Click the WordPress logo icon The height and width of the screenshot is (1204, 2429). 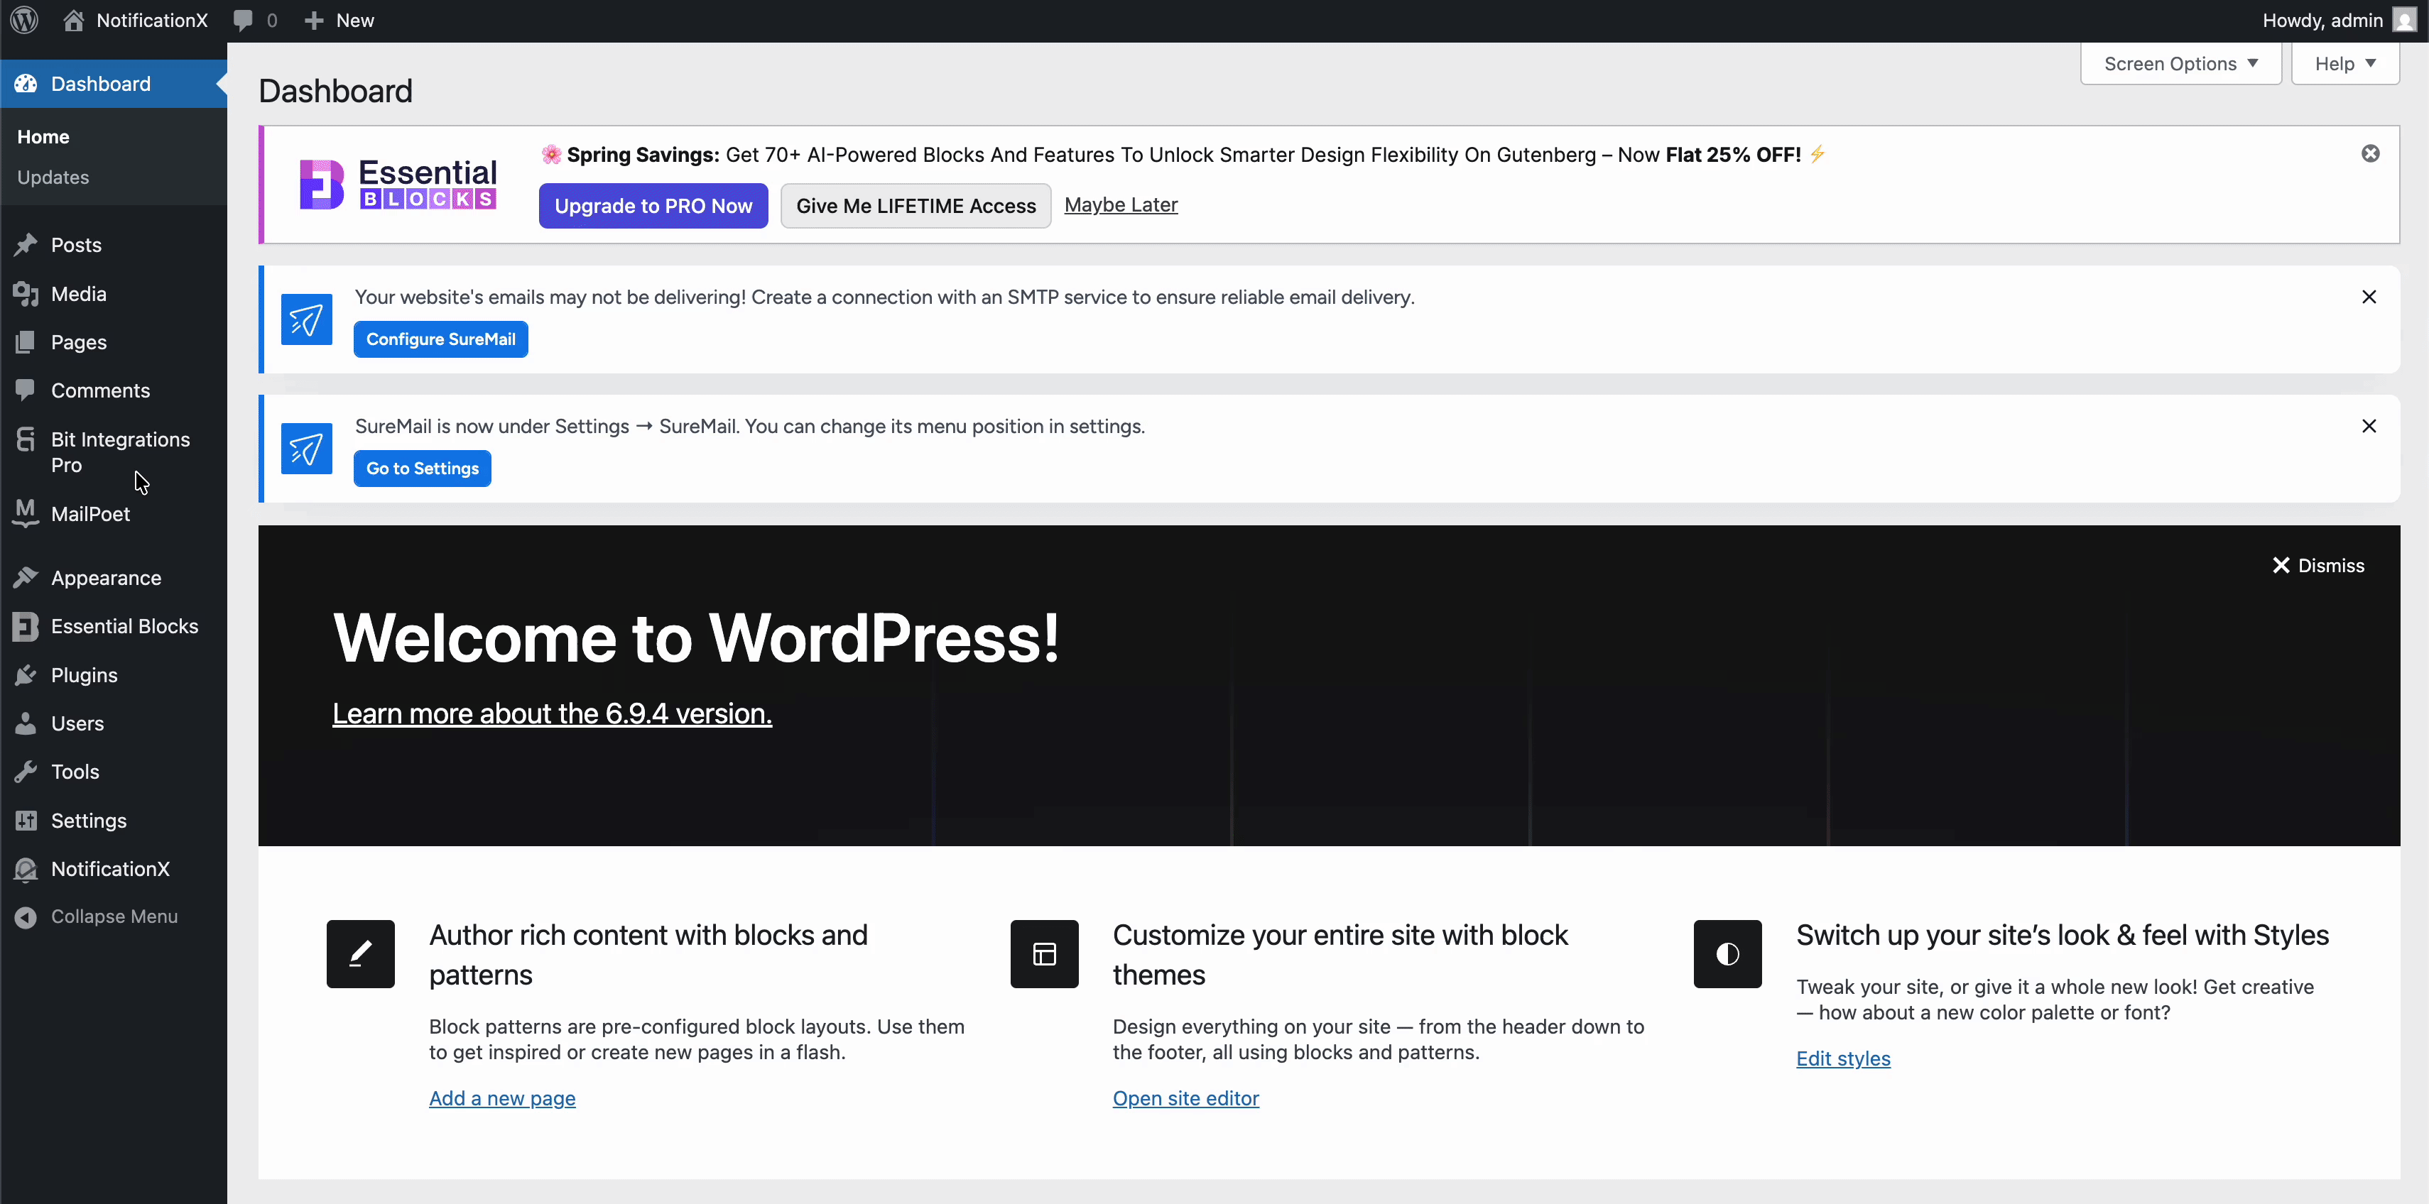coord(23,20)
